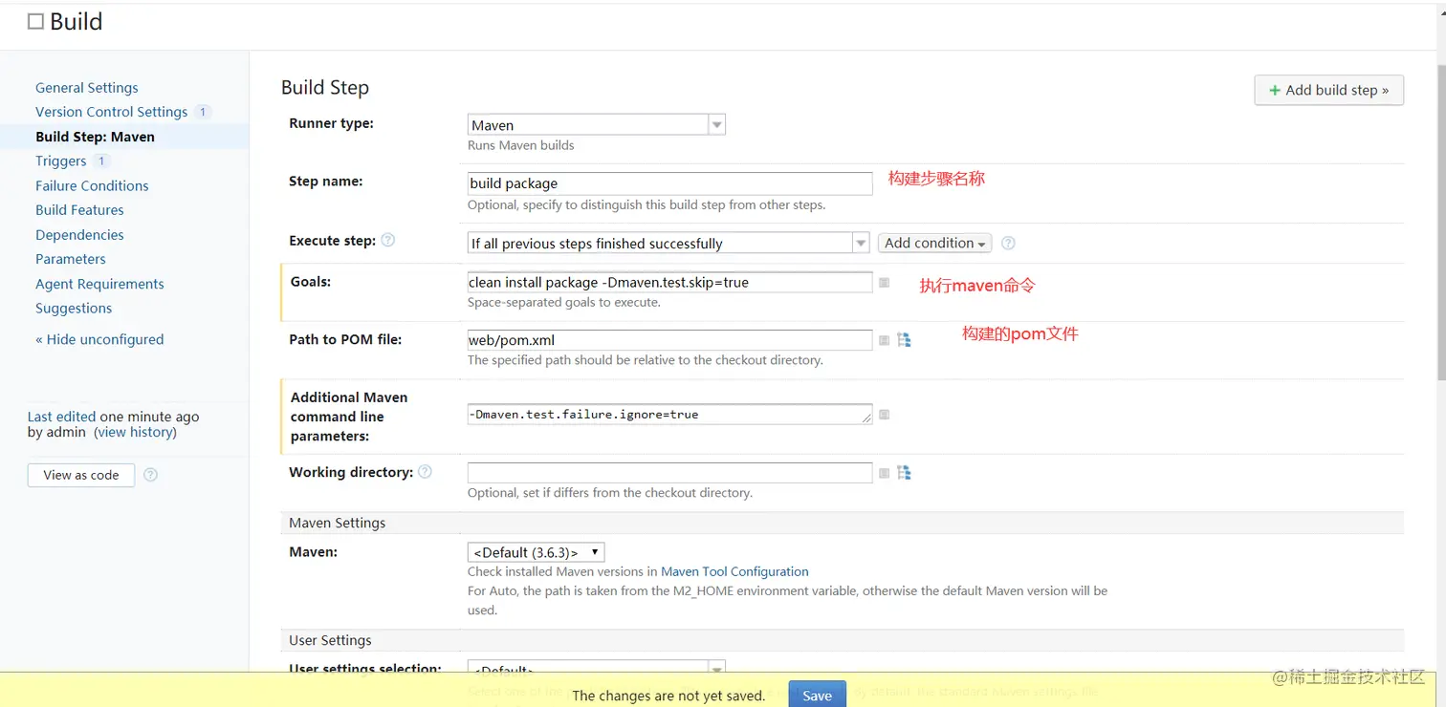Viewport: 1446px width, 707px height.
Task: Click the help icon next to View as code
Action: [x=150, y=475]
